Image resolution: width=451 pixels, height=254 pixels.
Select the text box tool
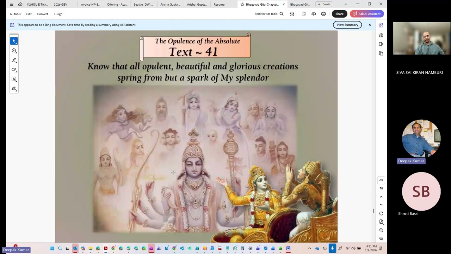tap(14, 79)
